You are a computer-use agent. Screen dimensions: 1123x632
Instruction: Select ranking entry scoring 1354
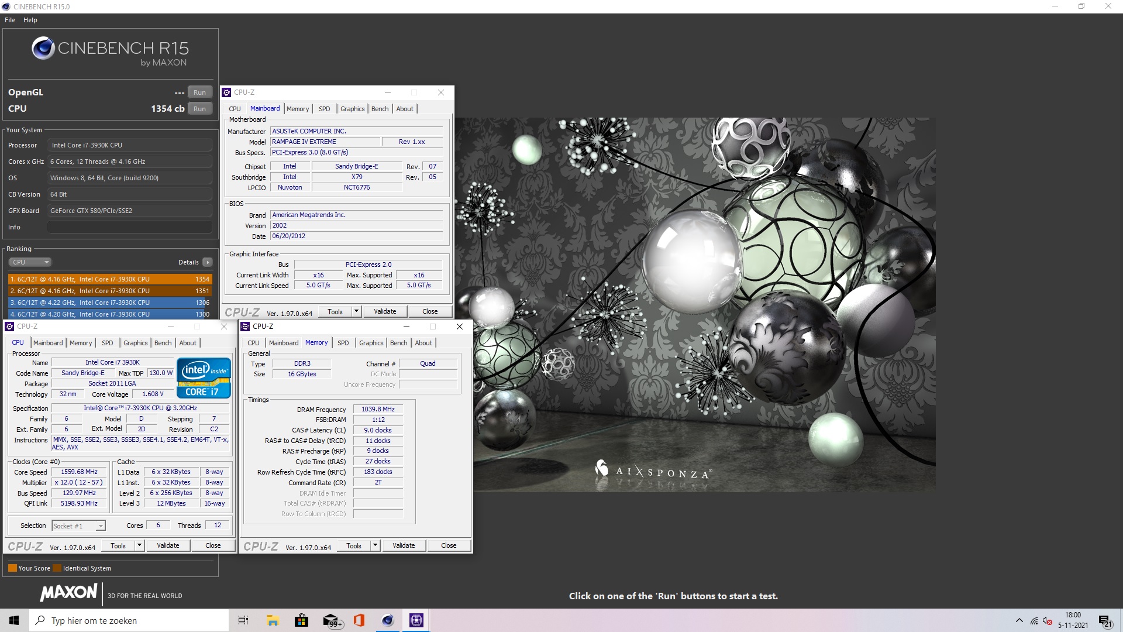(110, 279)
